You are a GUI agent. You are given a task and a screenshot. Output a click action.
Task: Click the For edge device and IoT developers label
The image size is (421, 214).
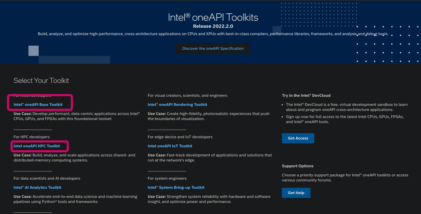(x=180, y=137)
